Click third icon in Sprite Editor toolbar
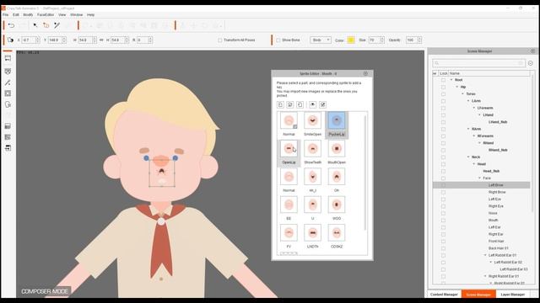The height and width of the screenshot is (303, 540). click(x=300, y=104)
